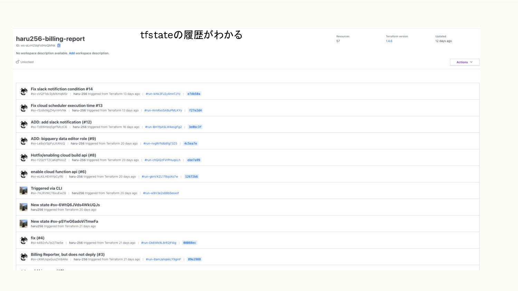The image size is (518, 291).
Task: Open avatar for New state #sv-pSYwG6adoViTmwFa
Action: (23, 224)
